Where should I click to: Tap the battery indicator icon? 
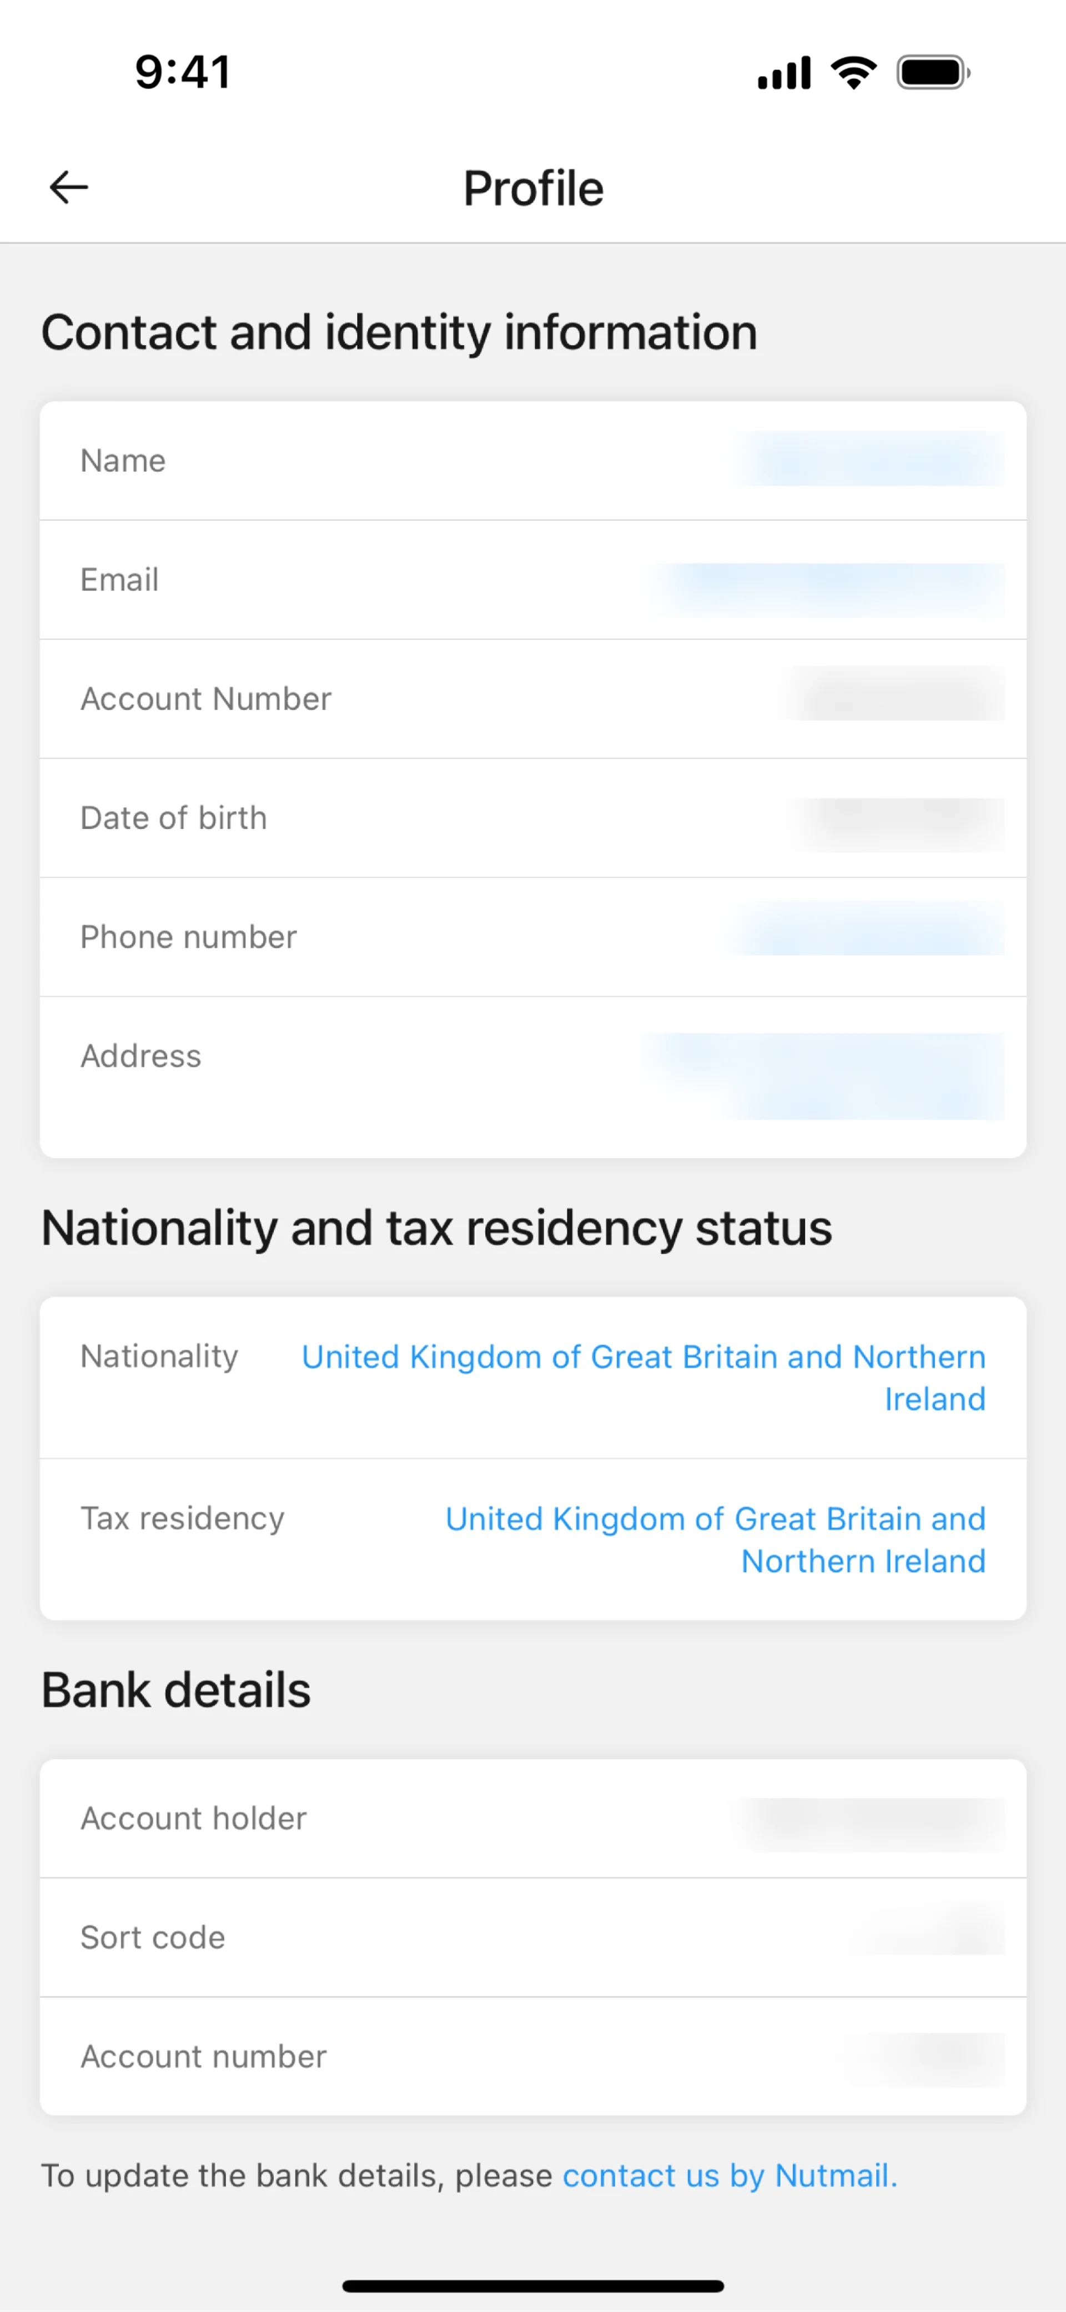933,73
